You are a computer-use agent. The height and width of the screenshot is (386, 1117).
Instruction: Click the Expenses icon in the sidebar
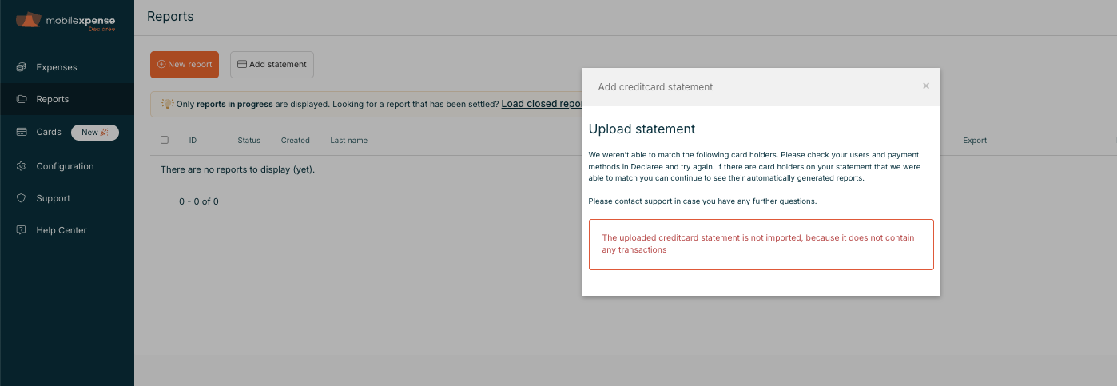point(22,67)
